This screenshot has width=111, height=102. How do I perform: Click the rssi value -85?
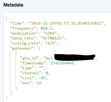click(x=42, y=78)
